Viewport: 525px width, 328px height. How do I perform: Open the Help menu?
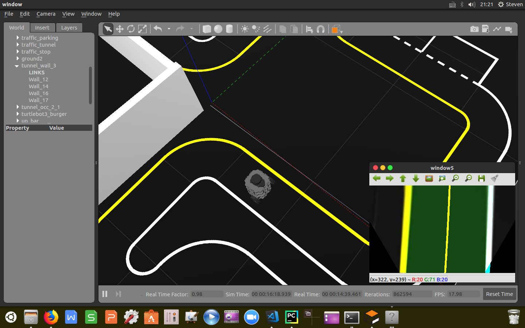coord(114,14)
